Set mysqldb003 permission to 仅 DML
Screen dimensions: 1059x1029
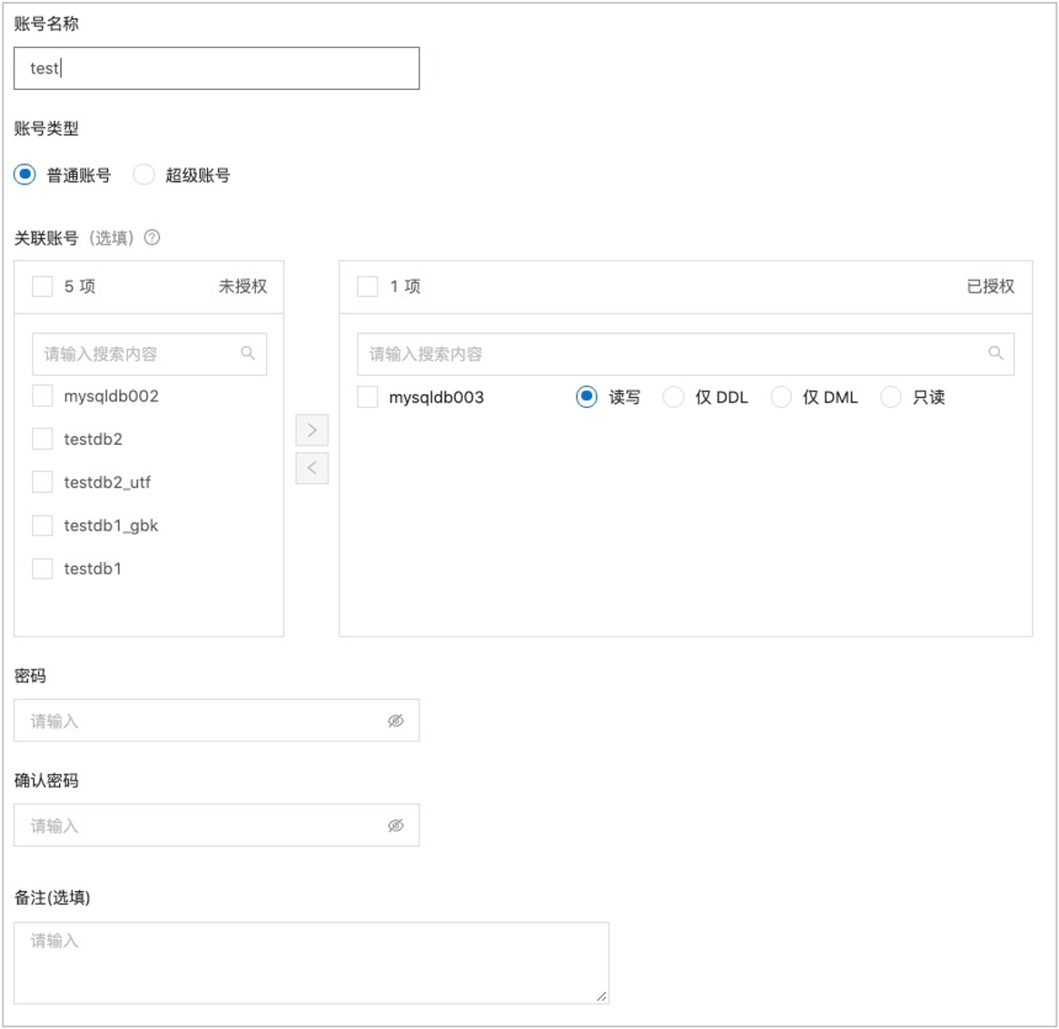781,397
